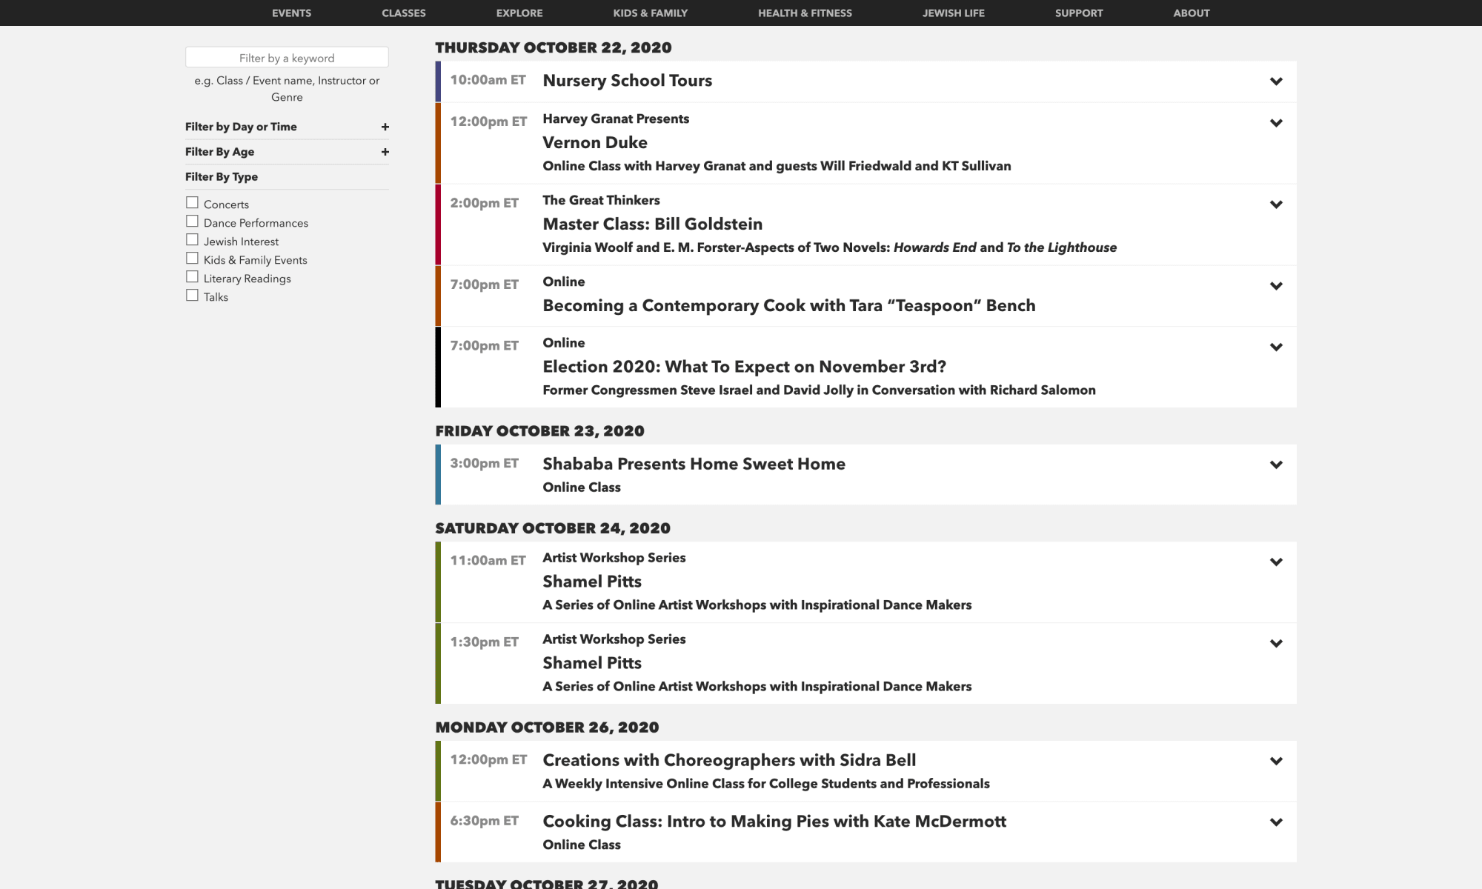Image resolution: width=1482 pixels, height=889 pixels.
Task: Enable the Literary Readings filter
Action: click(x=193, y=276)
